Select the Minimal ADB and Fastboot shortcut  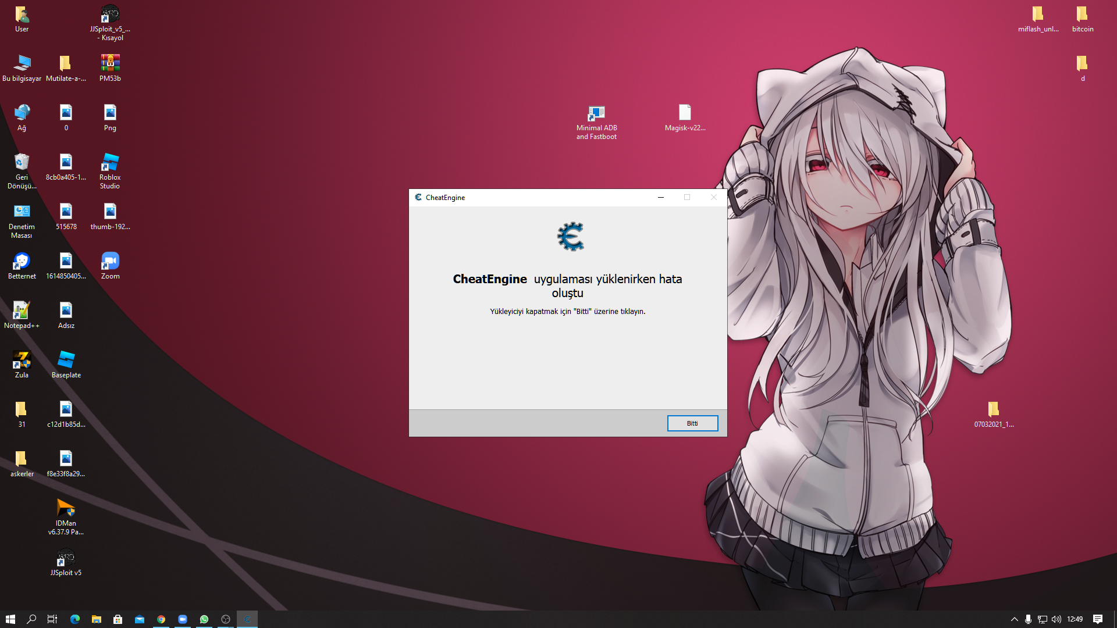coord(596,113)
